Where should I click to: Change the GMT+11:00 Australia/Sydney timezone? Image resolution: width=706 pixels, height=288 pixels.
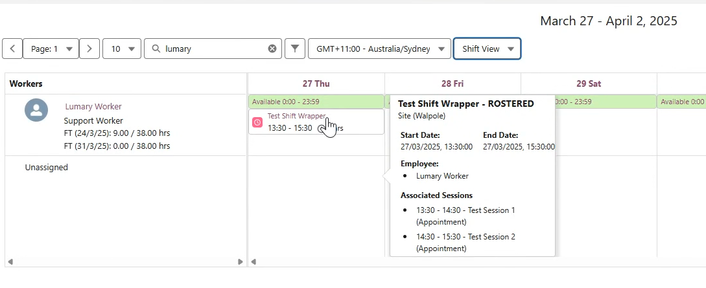pyautogui.click(x=379, y=49)
